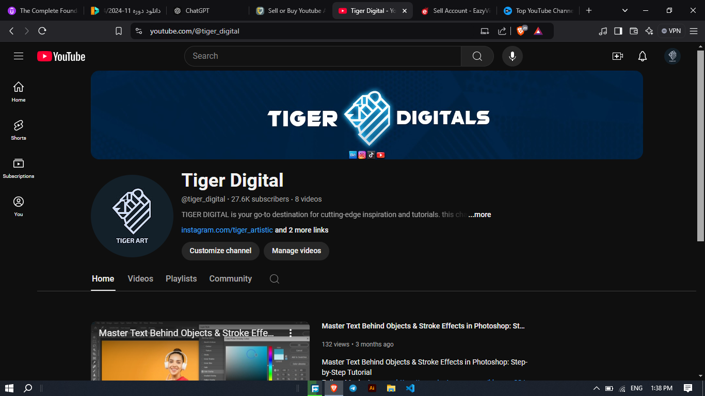Viewport: 705px width, 396px height.
Task: Switch to the Sell Account - EazyVi browser tab
Action: (x=456, y=10)
